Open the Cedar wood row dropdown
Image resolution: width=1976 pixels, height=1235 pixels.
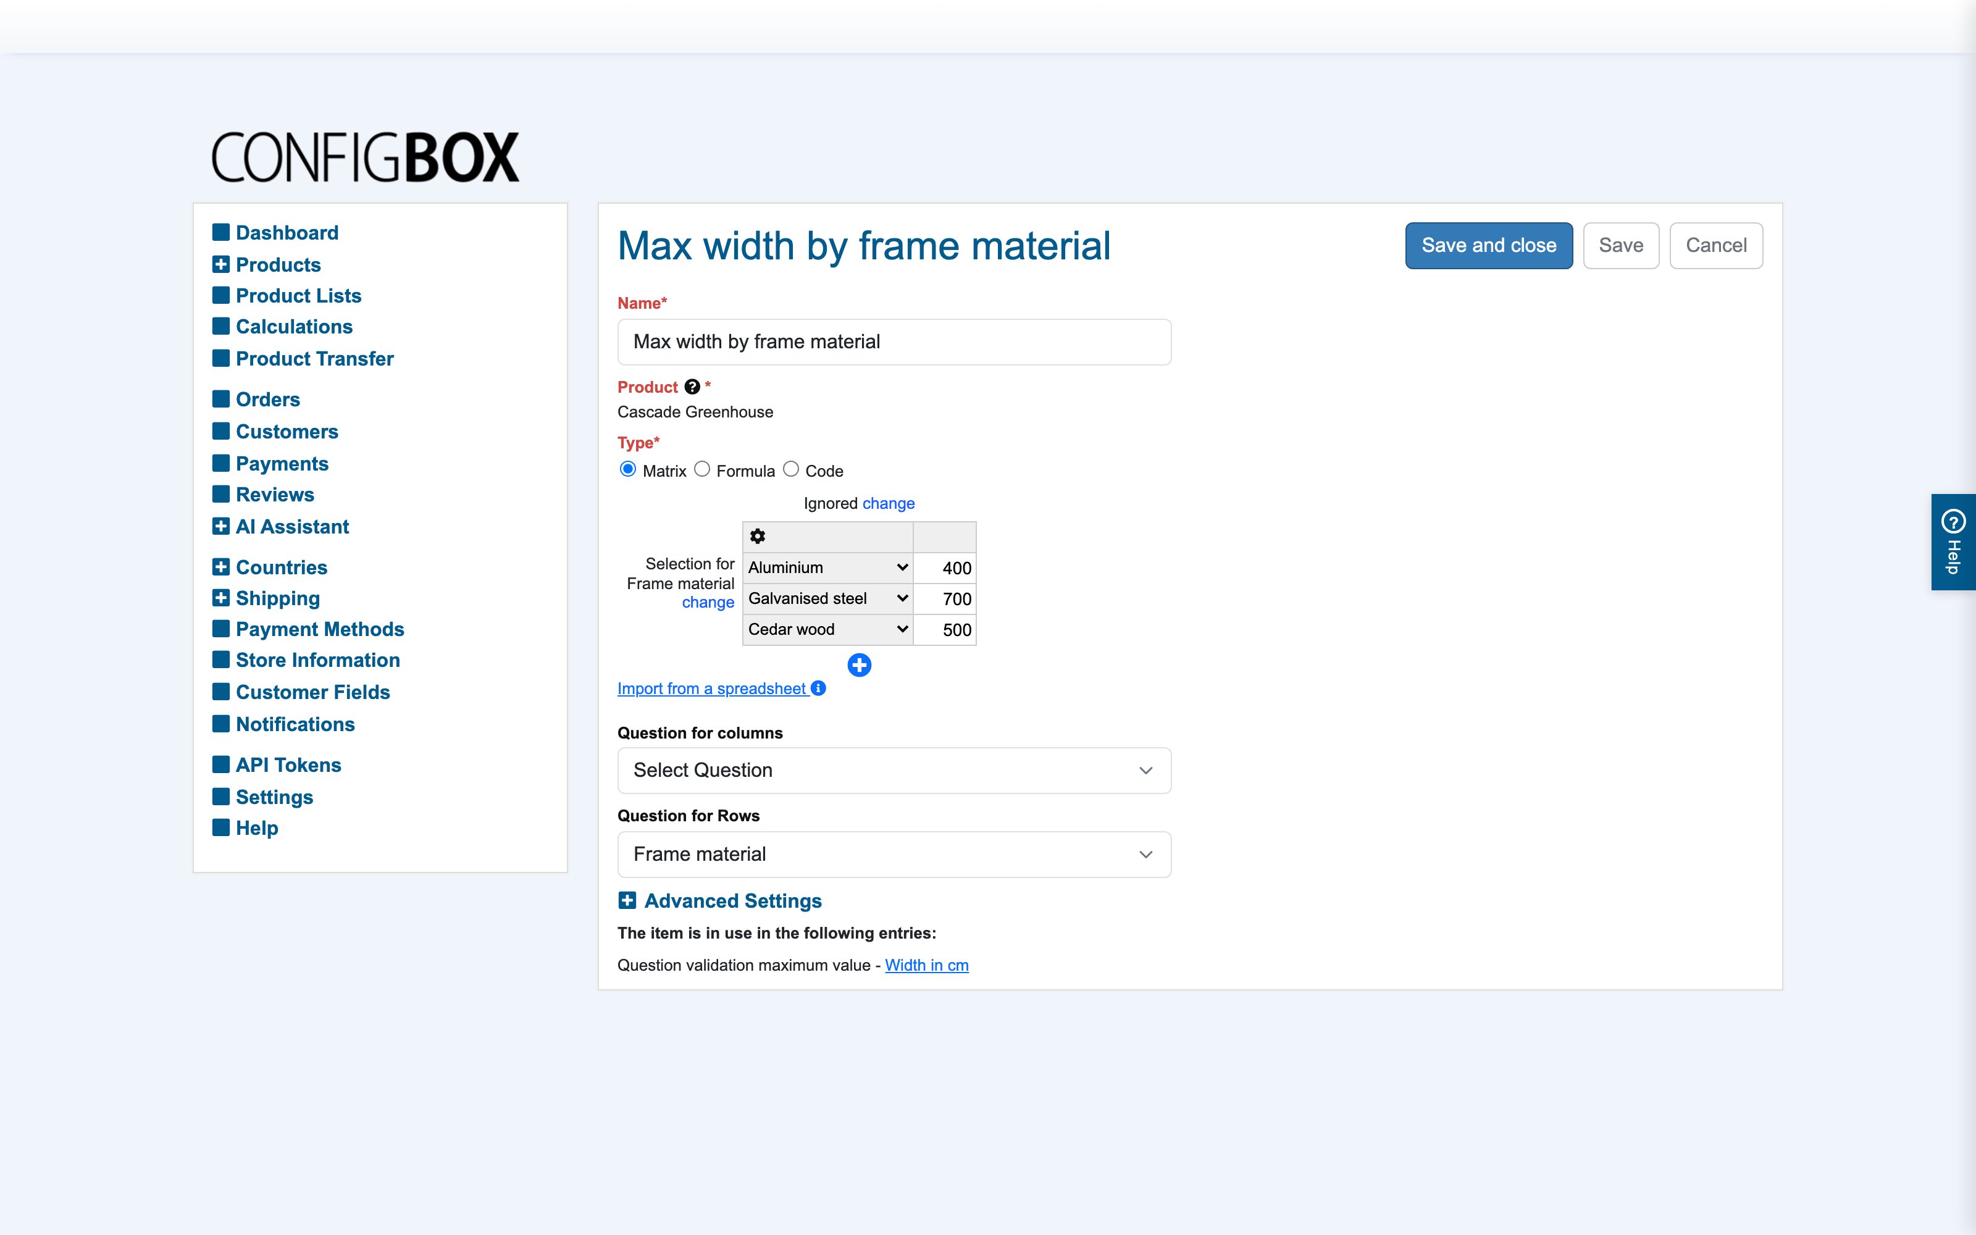coord(828,630)
